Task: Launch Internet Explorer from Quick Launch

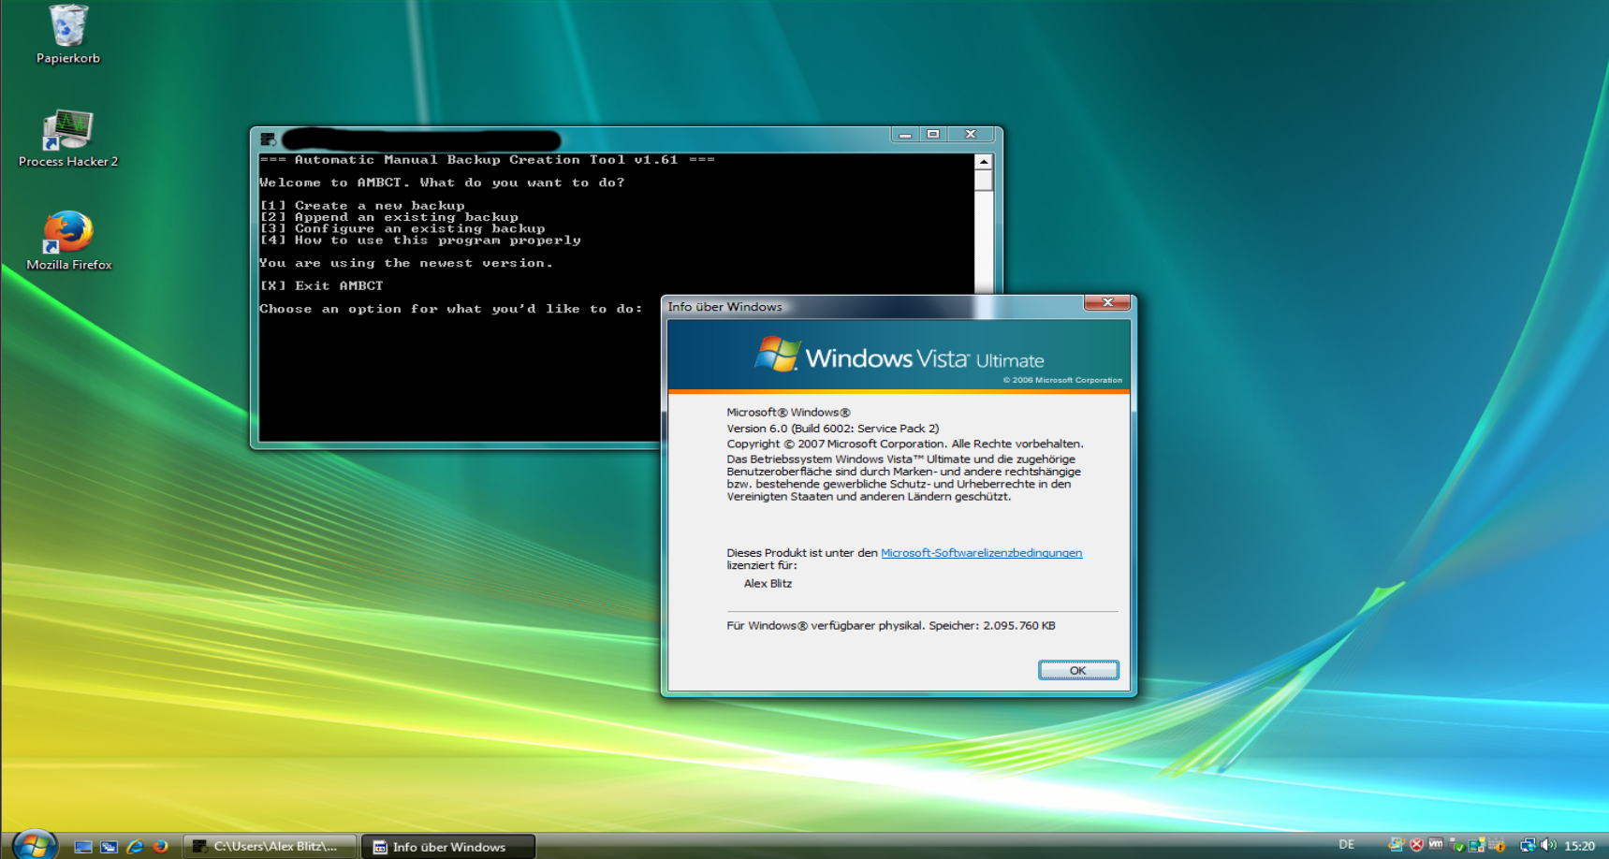Action: 135,846
